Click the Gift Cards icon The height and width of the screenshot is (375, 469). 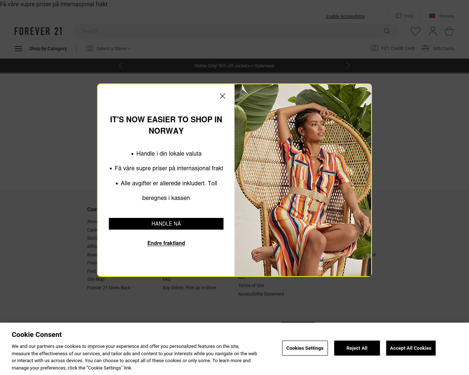[425, 48]
